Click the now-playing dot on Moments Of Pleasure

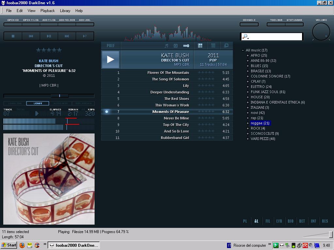click(107, 112)
